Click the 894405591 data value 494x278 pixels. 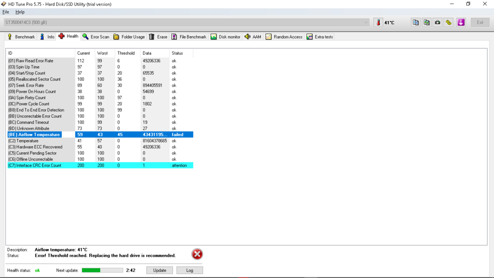click(x=153, y=85)
